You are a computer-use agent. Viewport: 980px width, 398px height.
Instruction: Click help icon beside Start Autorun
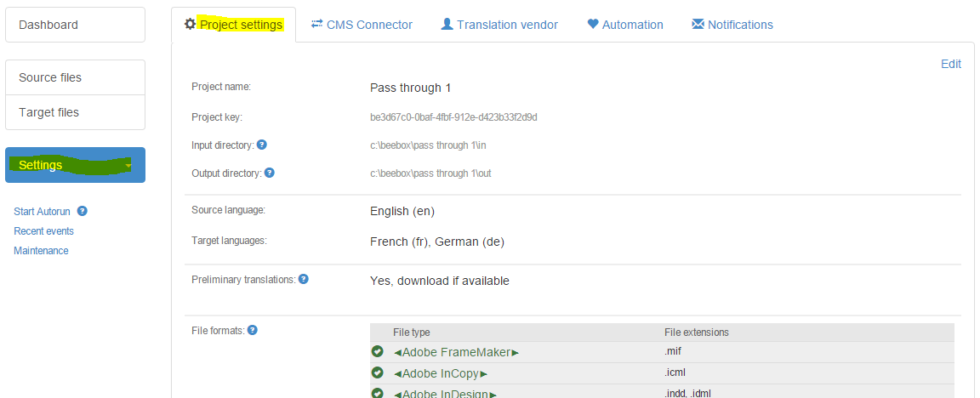coord(83,211)
